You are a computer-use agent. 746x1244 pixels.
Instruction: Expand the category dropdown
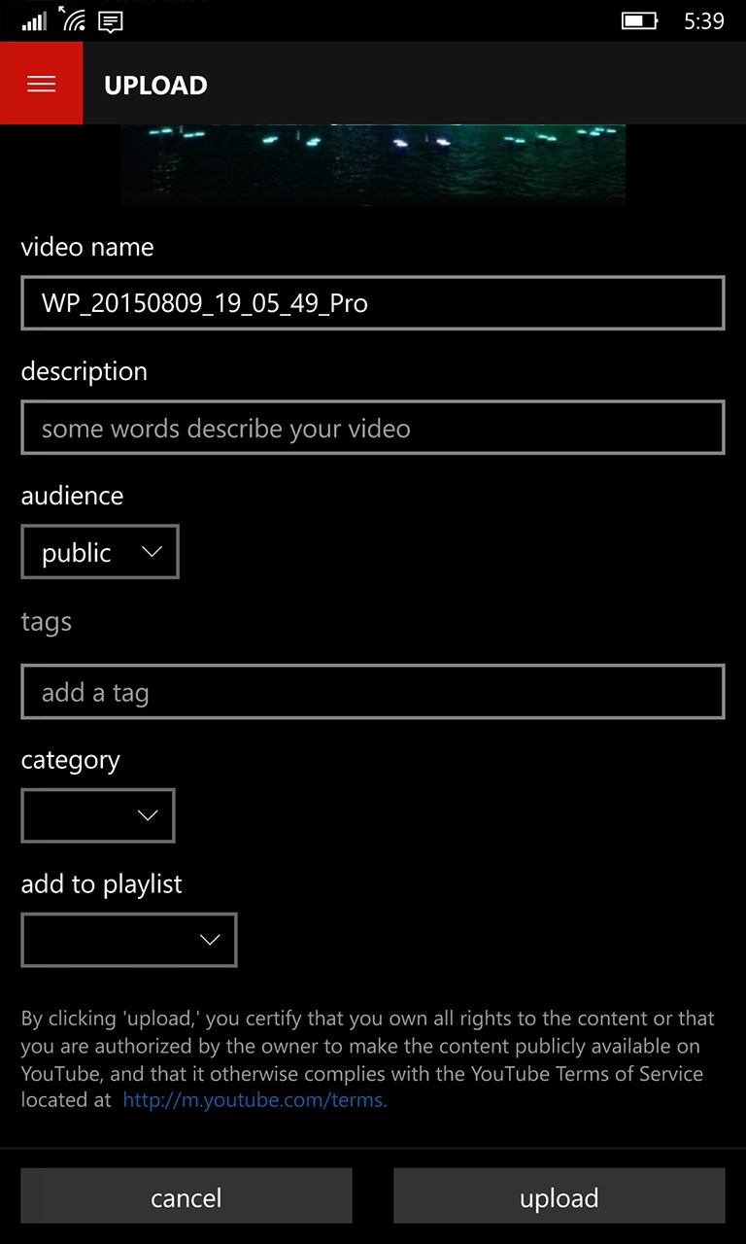pos(98,815)
